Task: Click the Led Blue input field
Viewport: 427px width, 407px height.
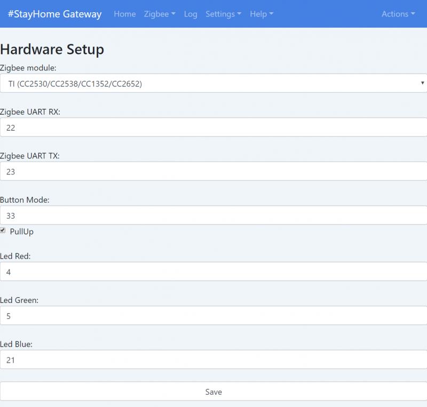Action: (x=213, y=360)
